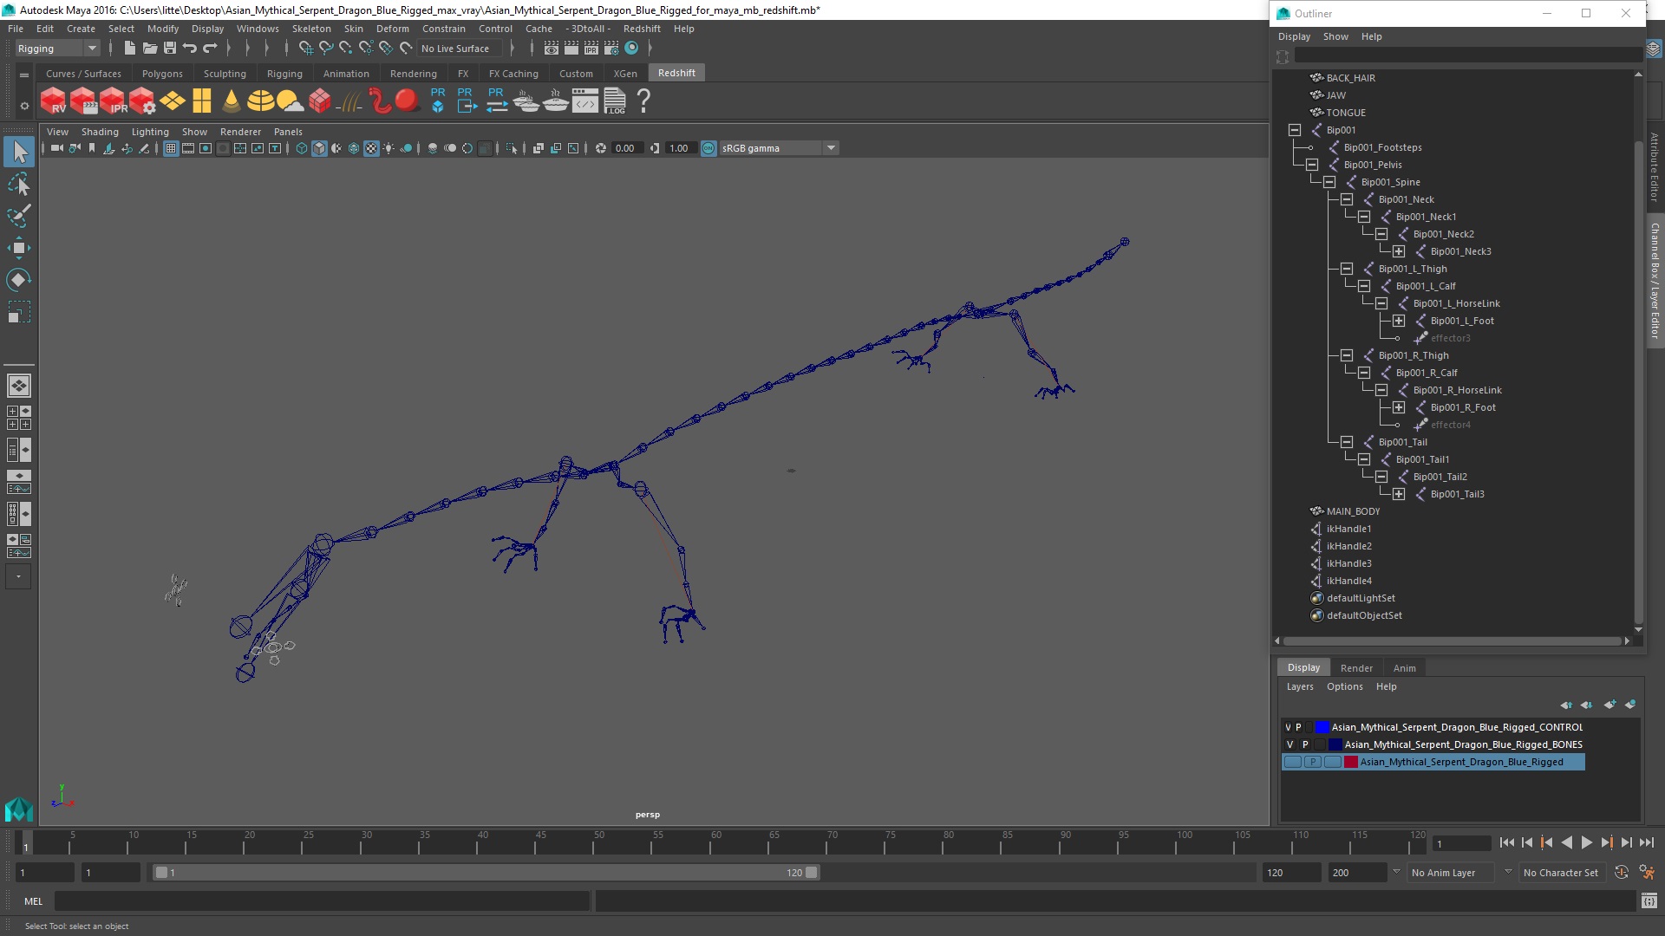Screen dimensions: 1665x936
Task: Toggle visibility of the BONES layer
Action: click(x=1290, y=744)
